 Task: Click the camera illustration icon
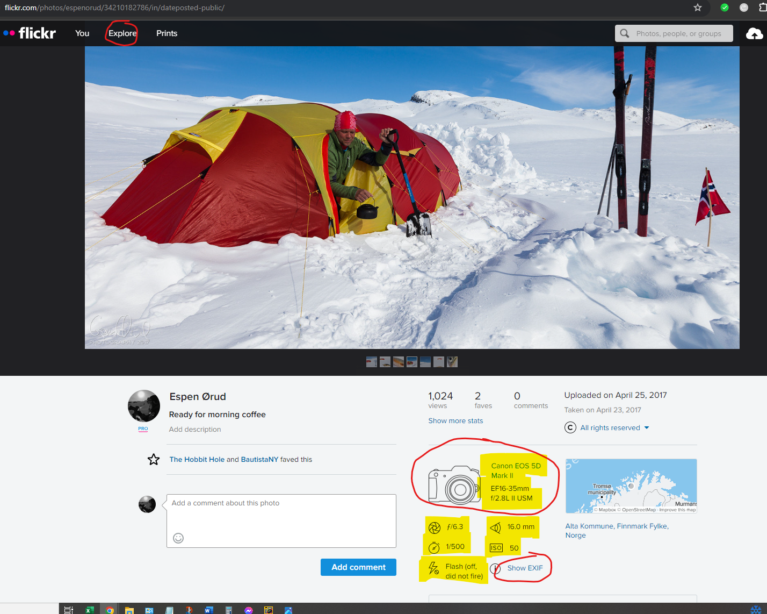click(454, 484)
